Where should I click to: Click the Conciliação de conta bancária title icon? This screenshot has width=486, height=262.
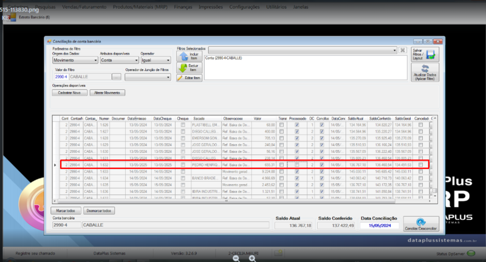(49, 41)
